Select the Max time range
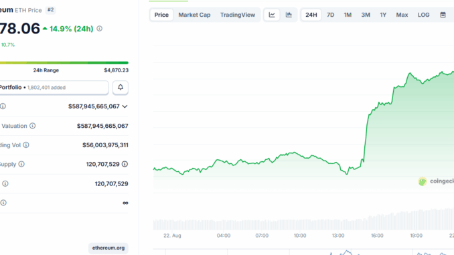Viewport: 454px width, 255px height. 402,15
